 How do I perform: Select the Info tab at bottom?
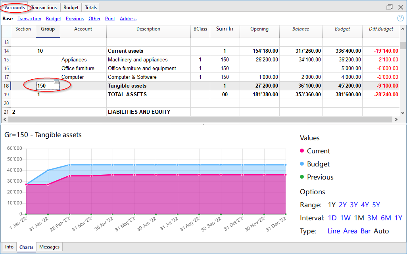click(9, 247)
